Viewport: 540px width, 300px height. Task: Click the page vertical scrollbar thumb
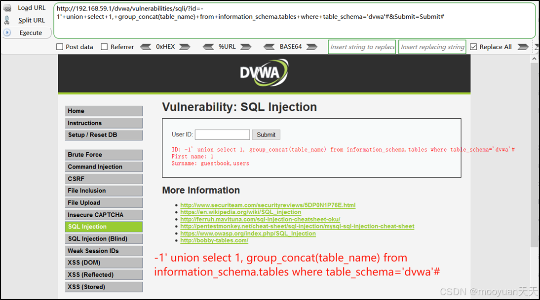[x=534, y=155]
